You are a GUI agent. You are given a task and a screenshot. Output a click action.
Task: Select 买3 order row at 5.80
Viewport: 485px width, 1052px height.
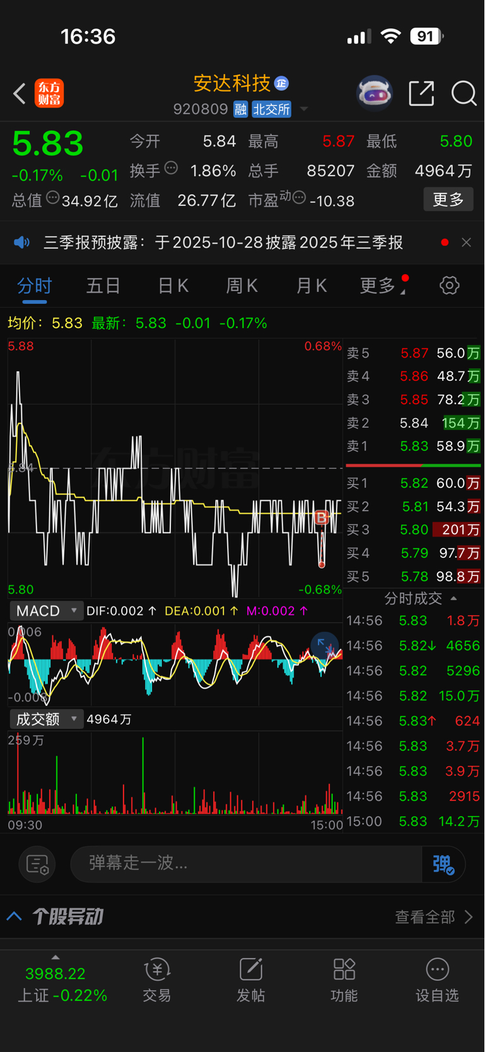[x=413, y=530]
